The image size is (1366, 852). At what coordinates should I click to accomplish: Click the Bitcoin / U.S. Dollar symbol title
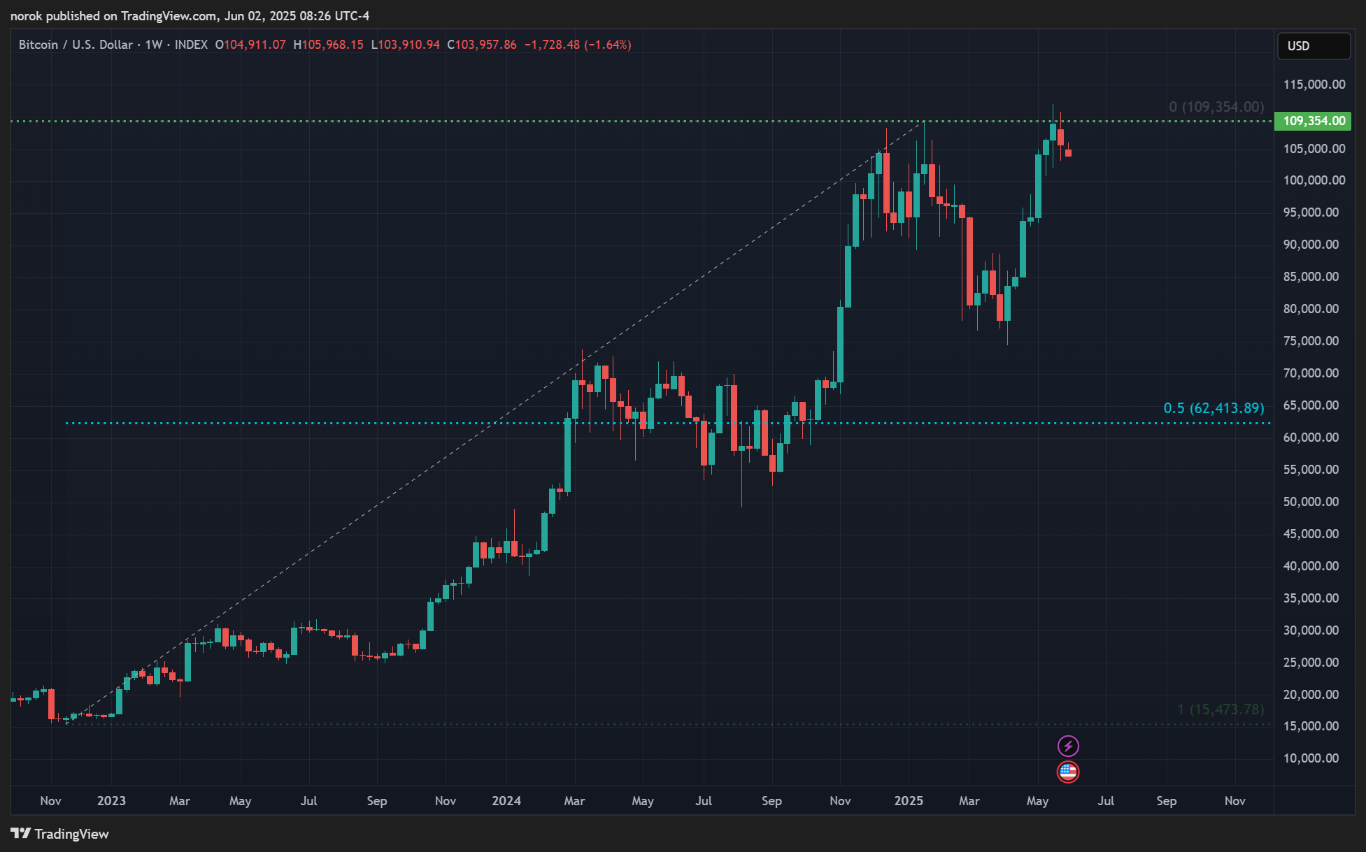(76, 45)
